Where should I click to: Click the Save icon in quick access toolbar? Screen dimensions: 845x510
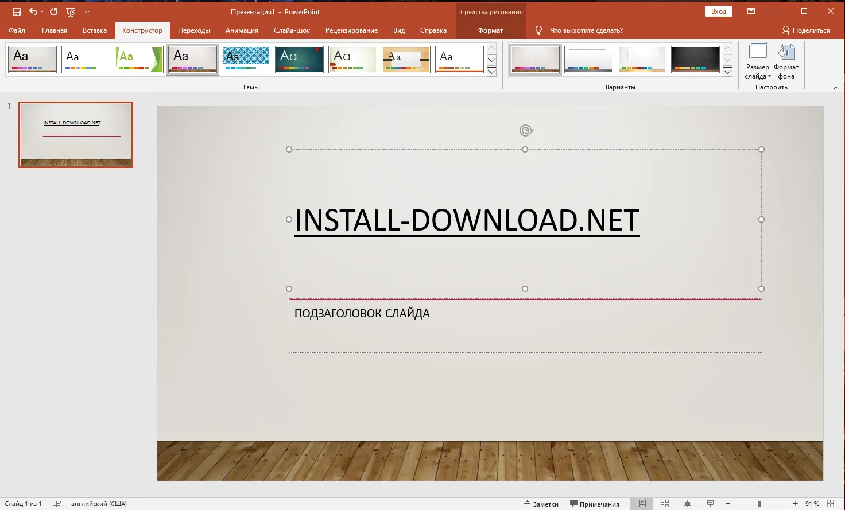click(16, 11)
